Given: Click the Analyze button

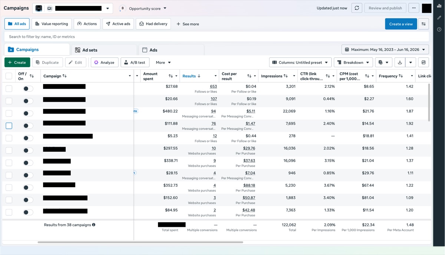Looking at the screenshot, I should point(105,63).
